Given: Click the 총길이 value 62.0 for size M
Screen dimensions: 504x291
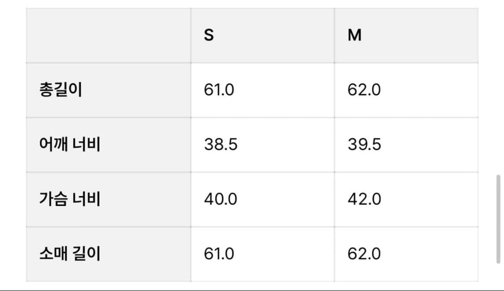Looking at the screenshot, I should coord(364,90).
